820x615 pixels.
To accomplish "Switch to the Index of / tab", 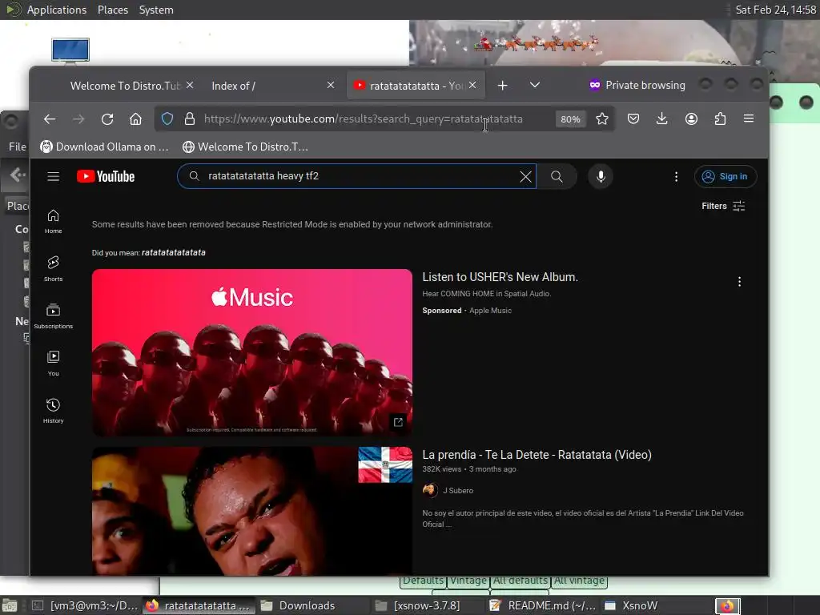I will (233, 86).
